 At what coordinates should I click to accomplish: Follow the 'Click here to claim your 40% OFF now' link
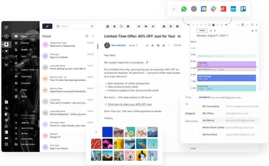pos(129,104)
